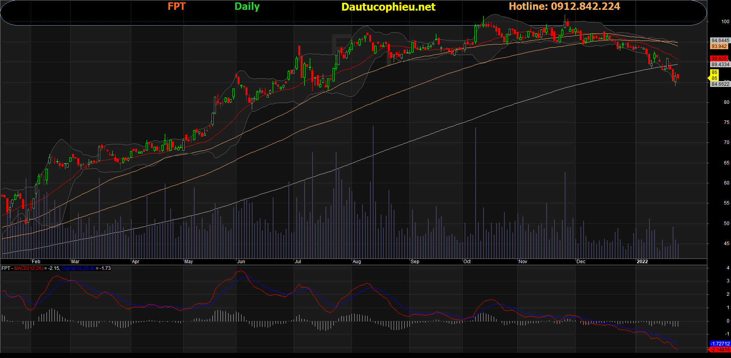Select the orange 93.942 price tag
This screenshot has width=731, height=358.
pos(719,46)
